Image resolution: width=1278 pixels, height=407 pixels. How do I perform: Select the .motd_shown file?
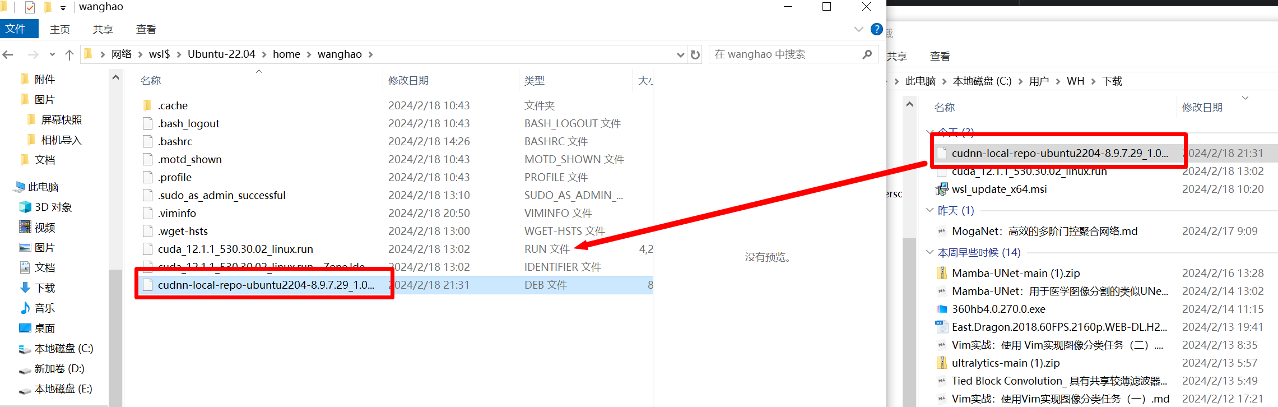pos(189,159)
